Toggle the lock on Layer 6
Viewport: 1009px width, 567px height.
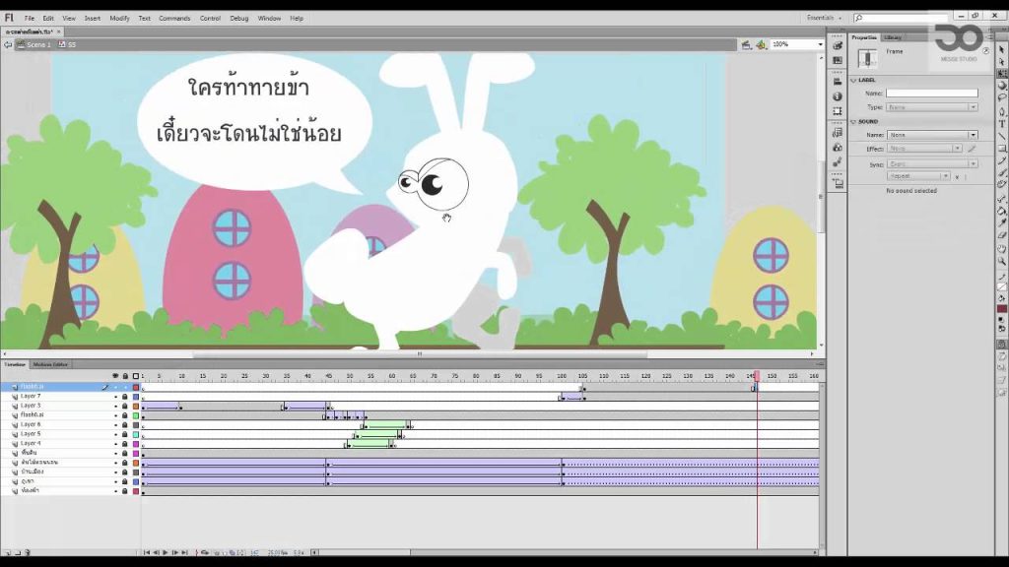coord(125,425)
